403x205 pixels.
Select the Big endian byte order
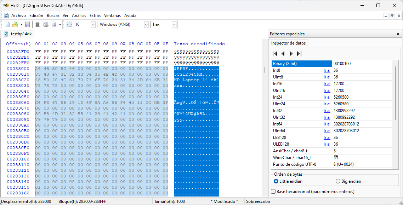pyautogui.click(x=338, y=181)
